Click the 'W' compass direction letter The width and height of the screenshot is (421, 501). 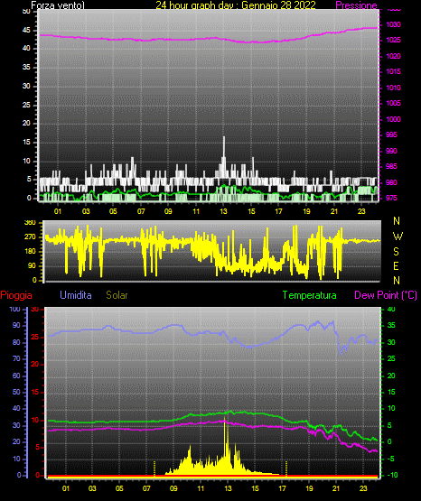click(x=398, y=237)
